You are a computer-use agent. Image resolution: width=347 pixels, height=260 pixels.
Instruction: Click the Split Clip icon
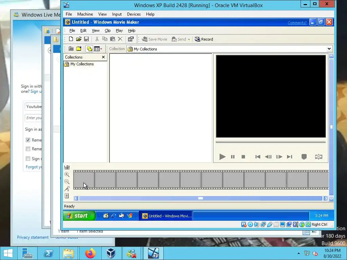click(x=319, y=157)
